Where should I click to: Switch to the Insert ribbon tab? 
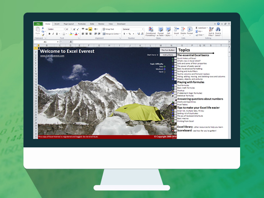click(57, 24)
